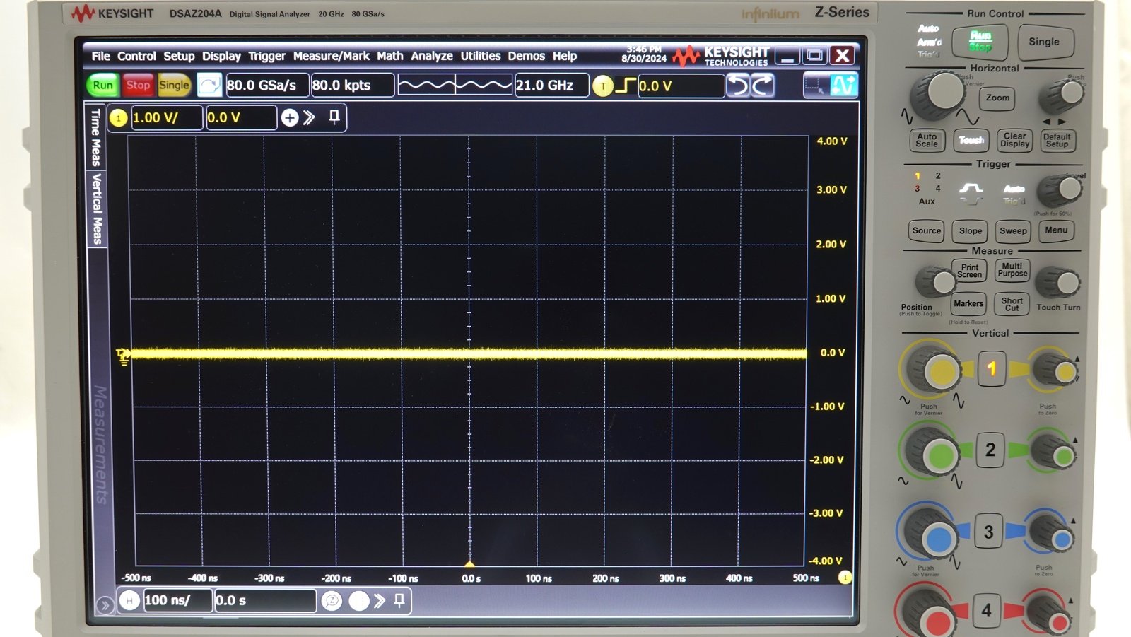Click the hardware Zoom key
The image size is (1131, 637).
[997, 98]
